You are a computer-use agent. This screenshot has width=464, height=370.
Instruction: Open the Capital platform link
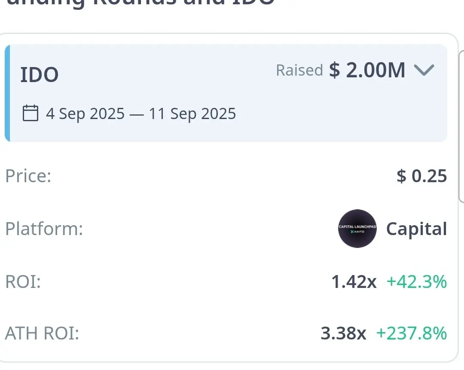[x=416, y=229]
